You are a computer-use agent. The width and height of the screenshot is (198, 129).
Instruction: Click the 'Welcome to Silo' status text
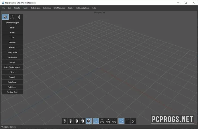pyautogui.click(x=8, y=127)
